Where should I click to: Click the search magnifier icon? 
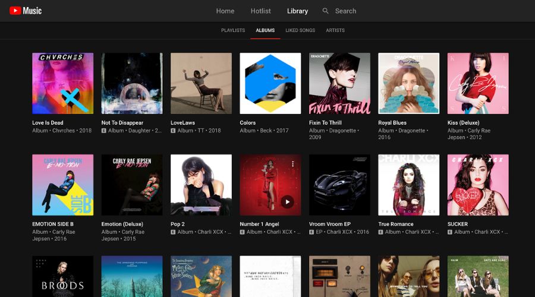pyautogui.click(x=326, y=11)
